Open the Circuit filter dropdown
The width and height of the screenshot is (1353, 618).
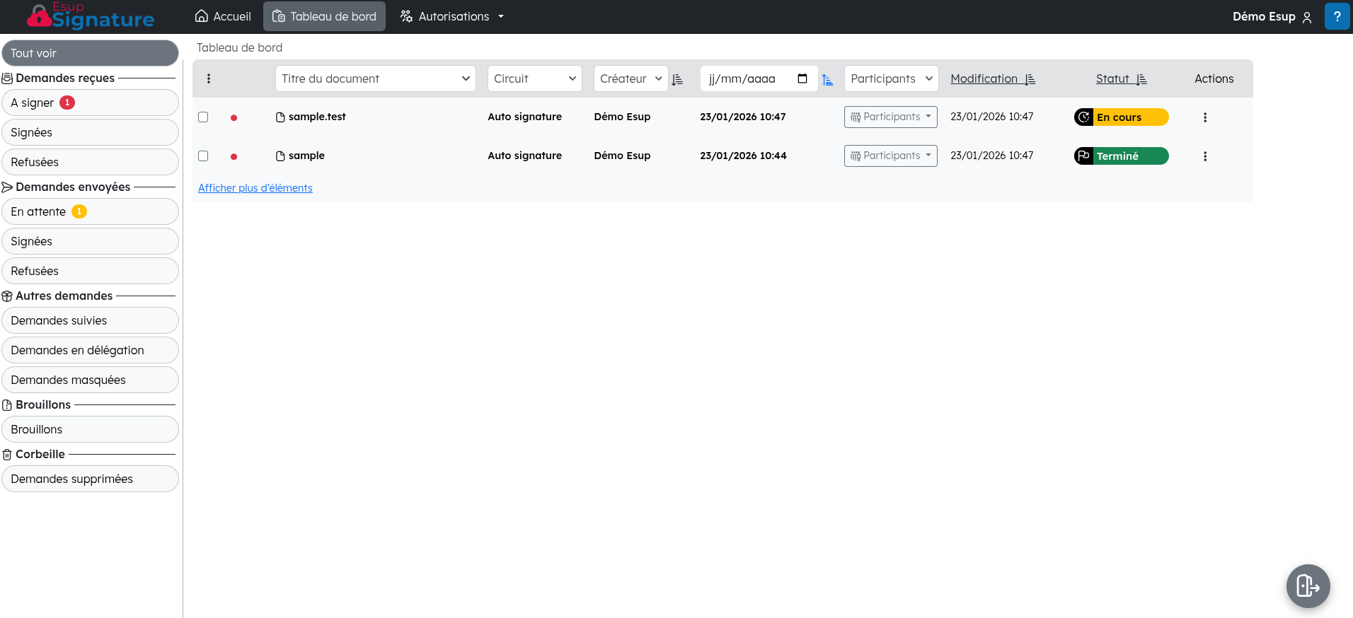[534, 78]
